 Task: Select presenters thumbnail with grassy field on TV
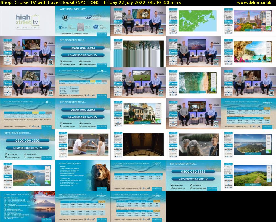click(x=138, y=83)
